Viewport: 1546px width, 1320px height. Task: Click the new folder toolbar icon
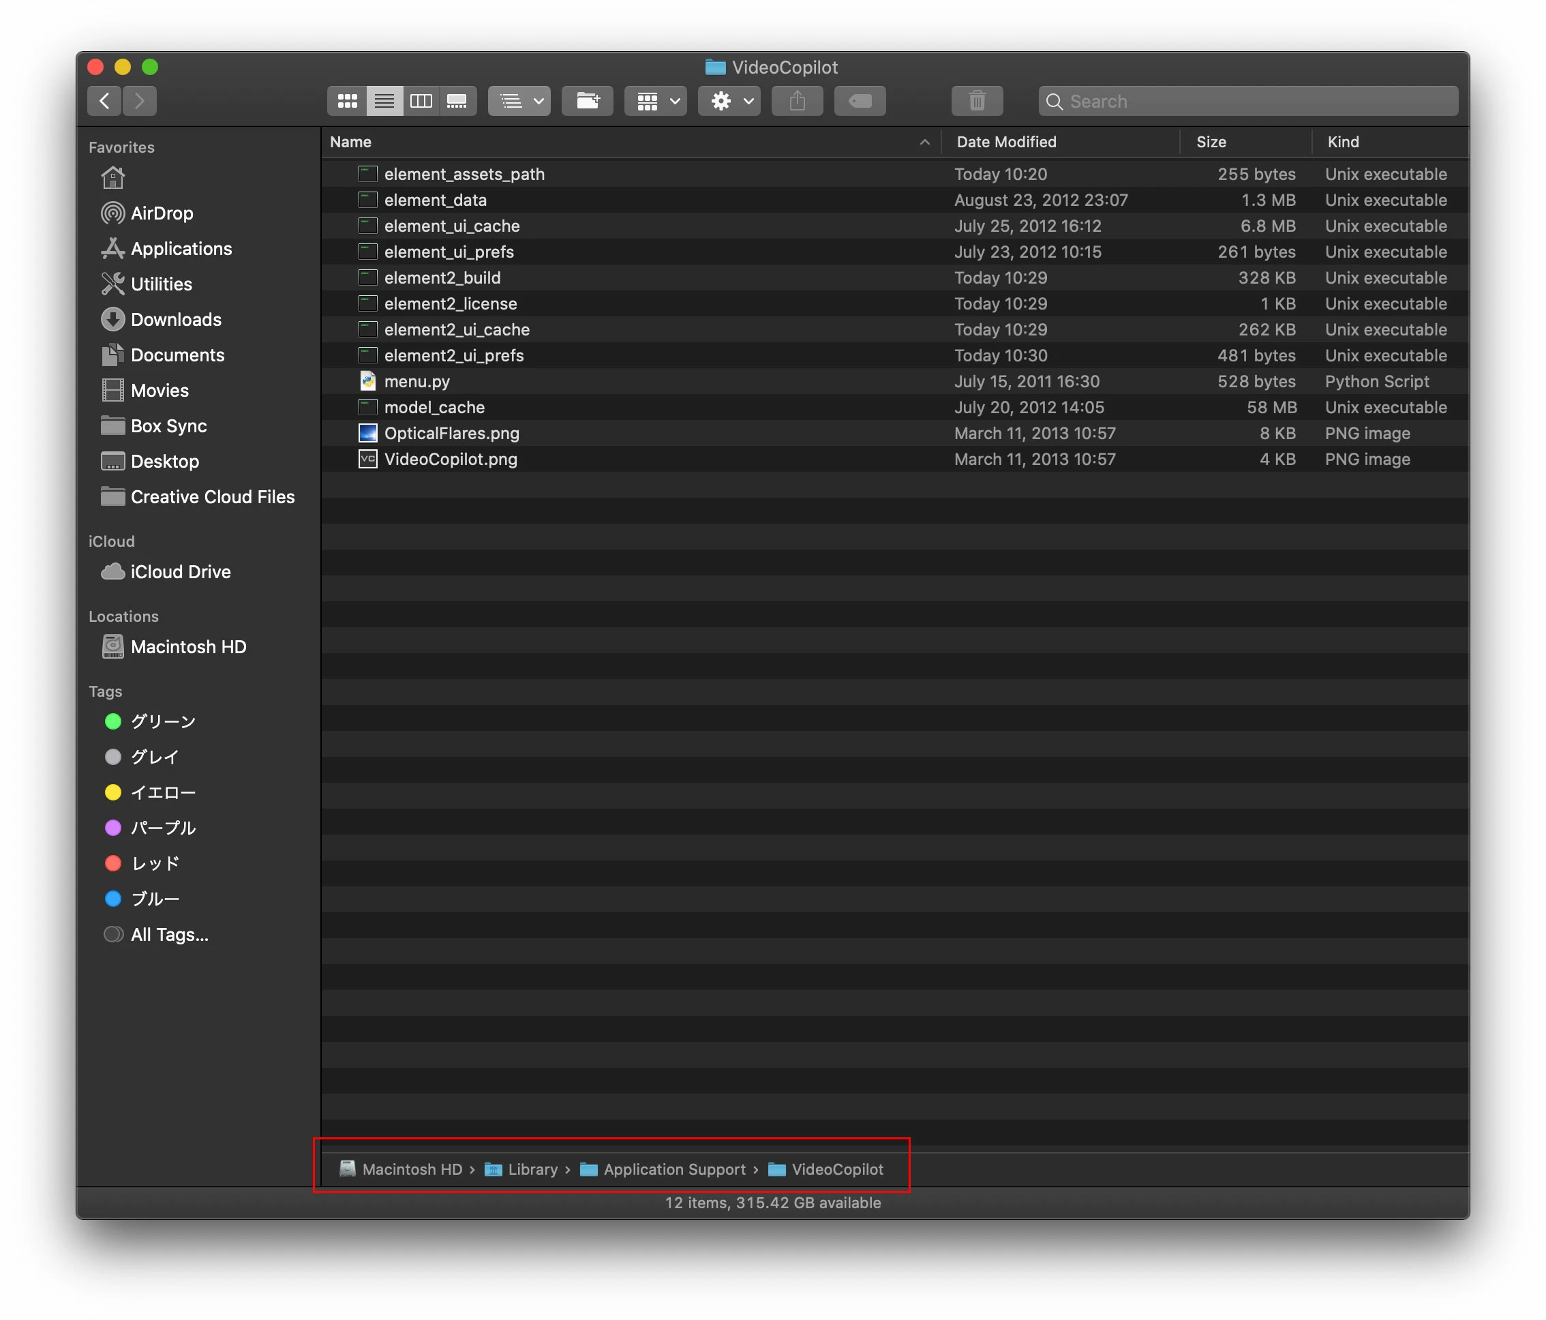(x=587, y=101)
